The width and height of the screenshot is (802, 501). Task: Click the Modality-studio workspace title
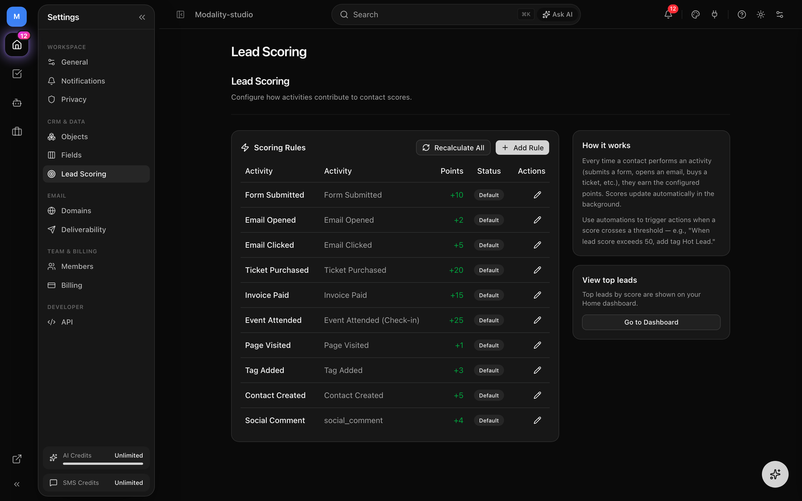tap(224, 15)
